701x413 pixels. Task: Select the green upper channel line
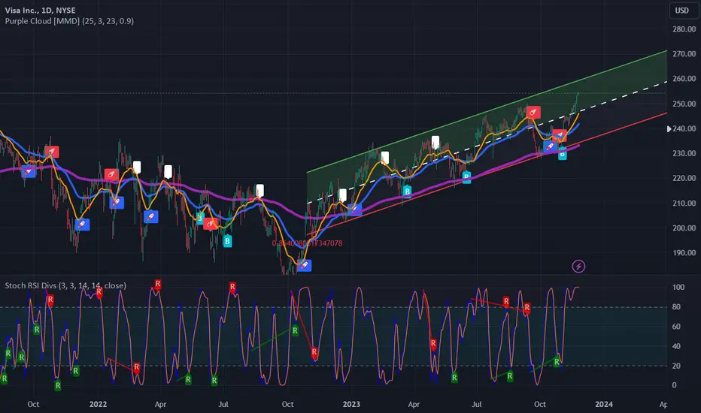click(487, 112)
